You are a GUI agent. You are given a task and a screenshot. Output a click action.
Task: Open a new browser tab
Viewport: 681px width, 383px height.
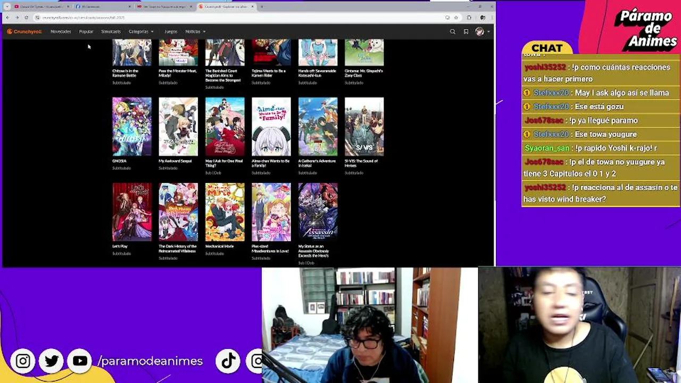point(262,6)
